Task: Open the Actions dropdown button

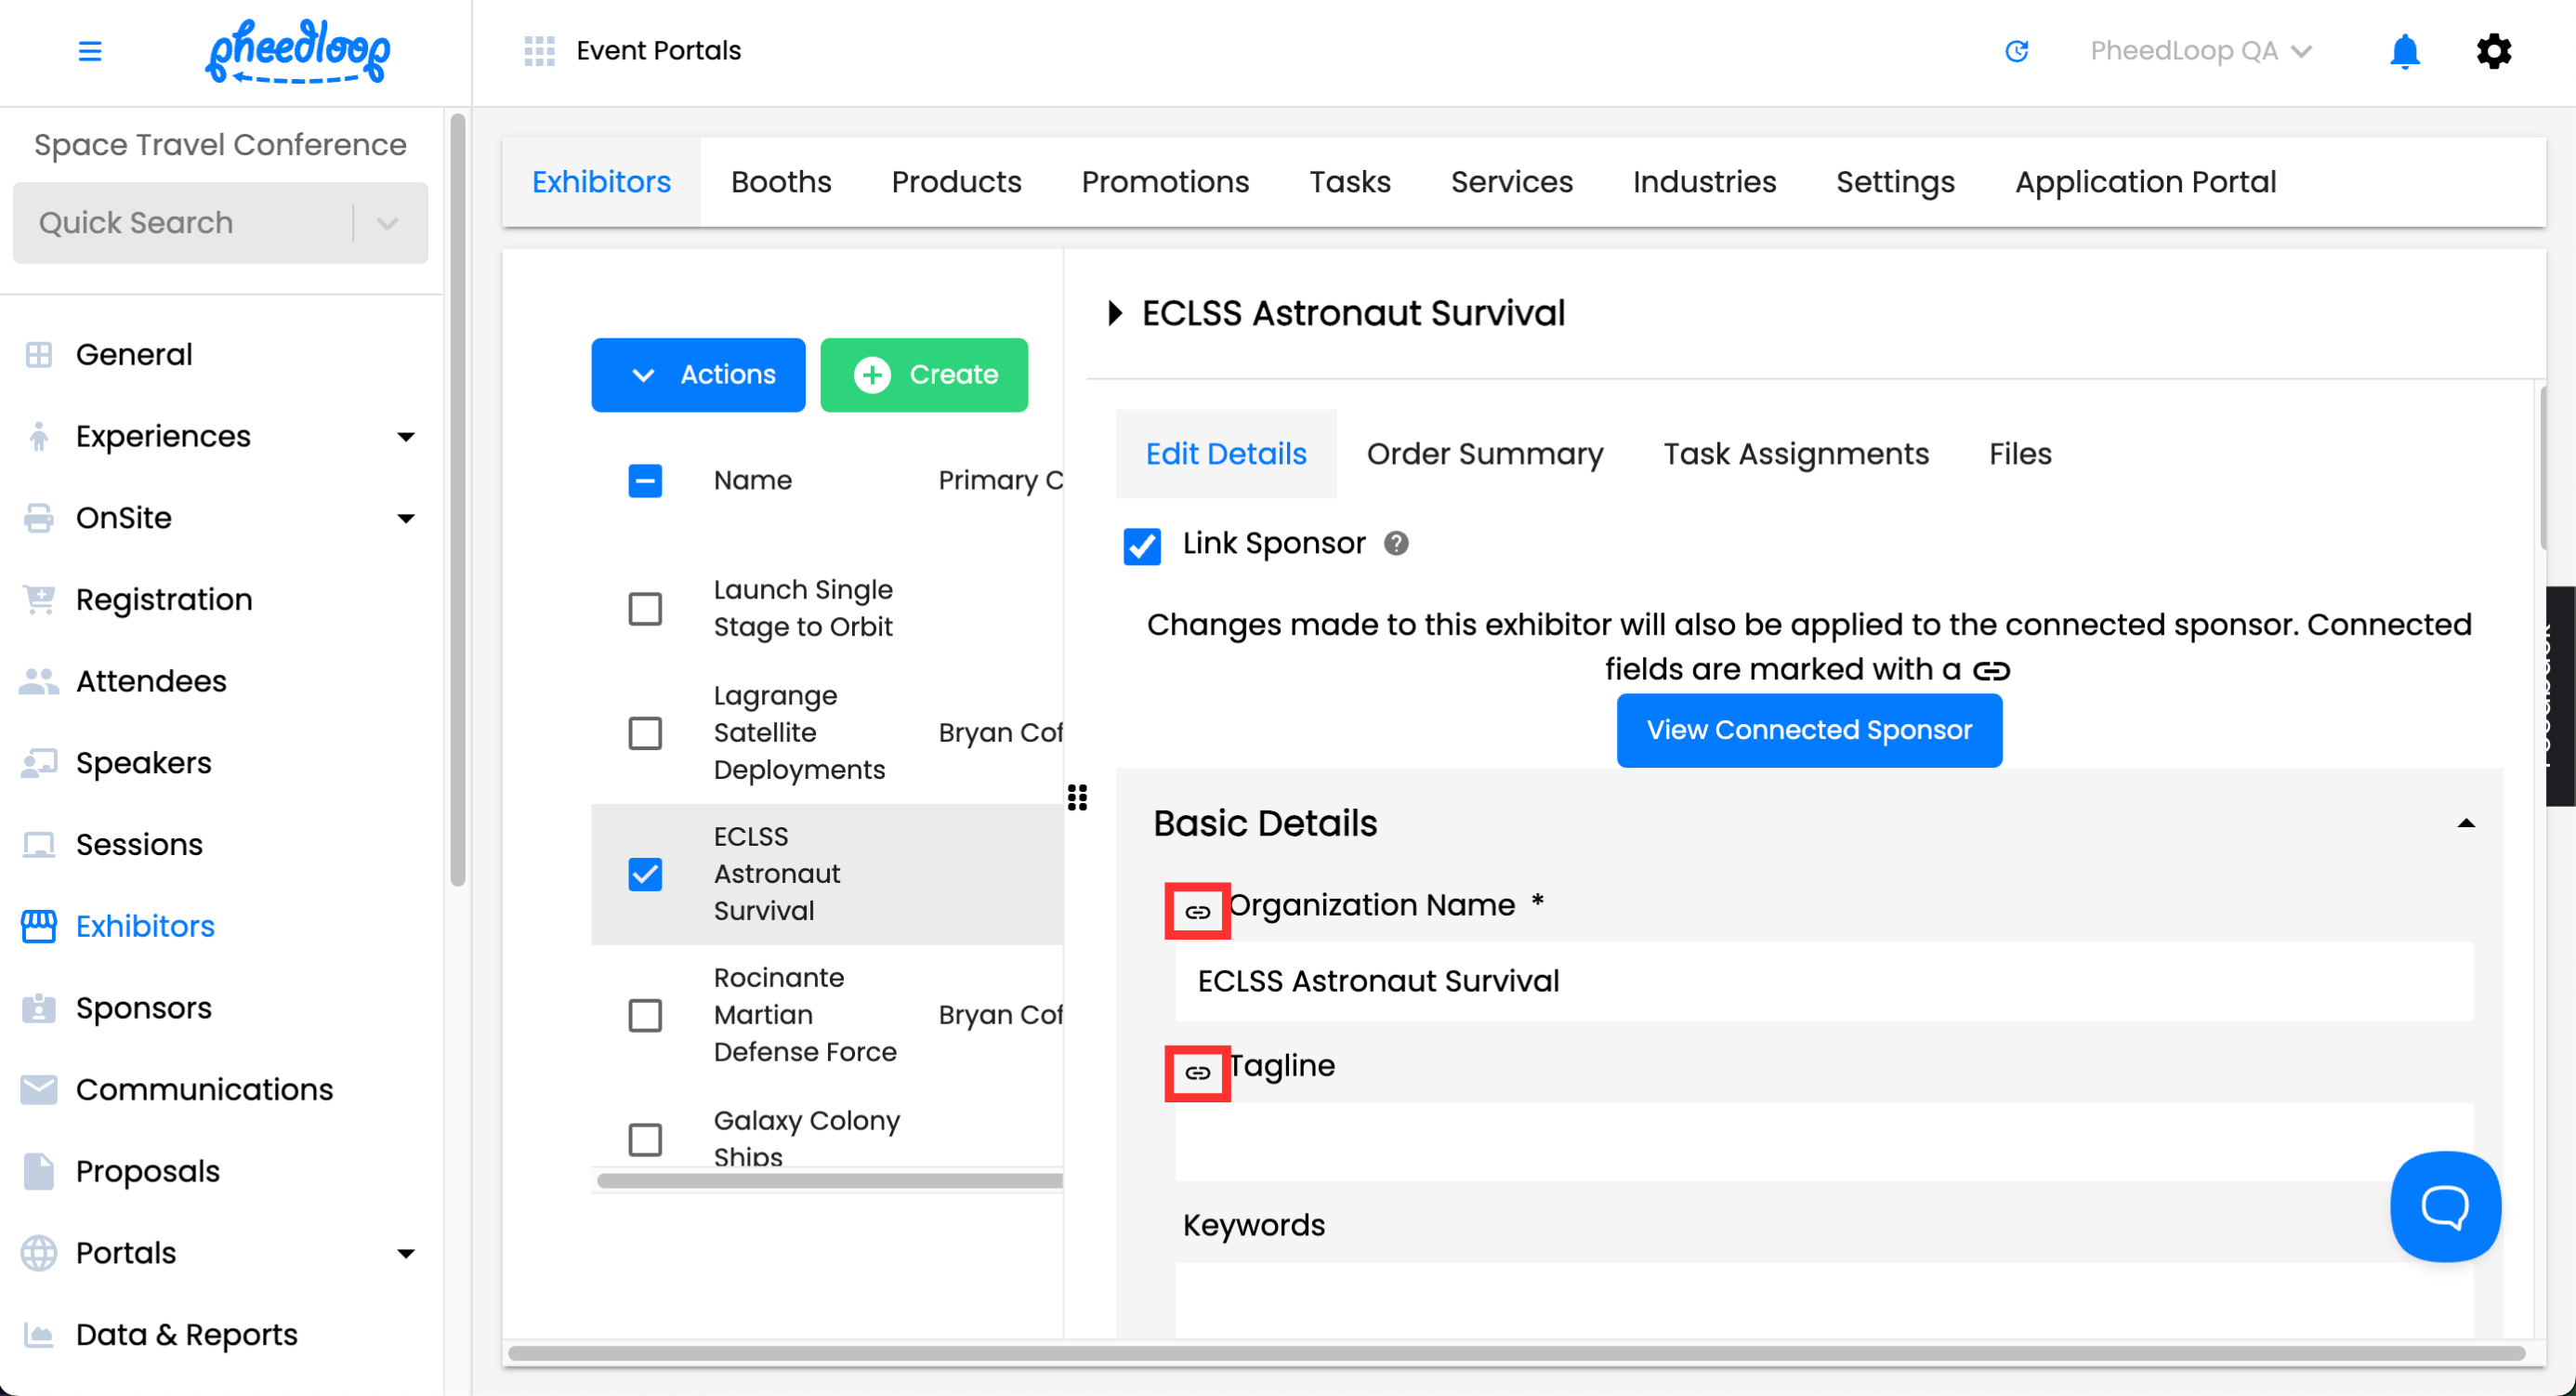Action: point(698,375)
